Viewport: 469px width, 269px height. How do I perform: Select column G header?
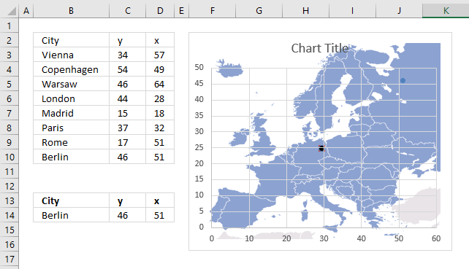point(259,11)
